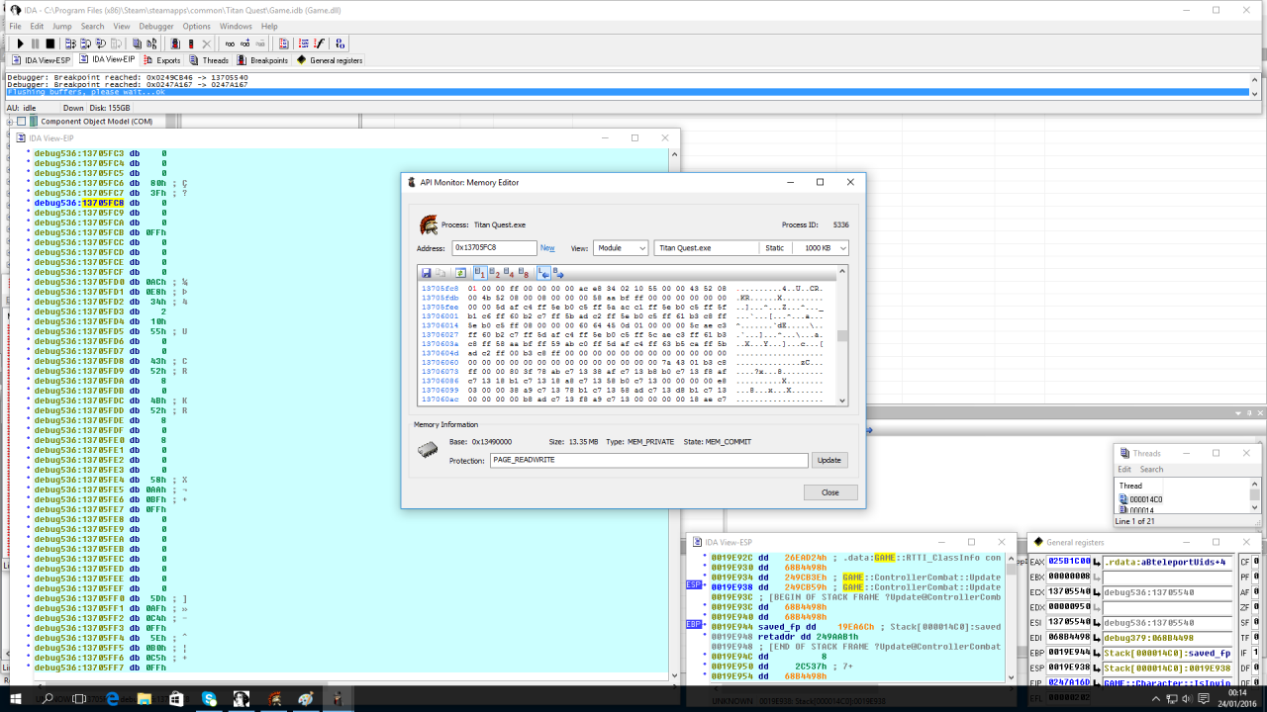Click the volume speaker tray icon
Screen dimensions: 1267x712
(1187, 698)
